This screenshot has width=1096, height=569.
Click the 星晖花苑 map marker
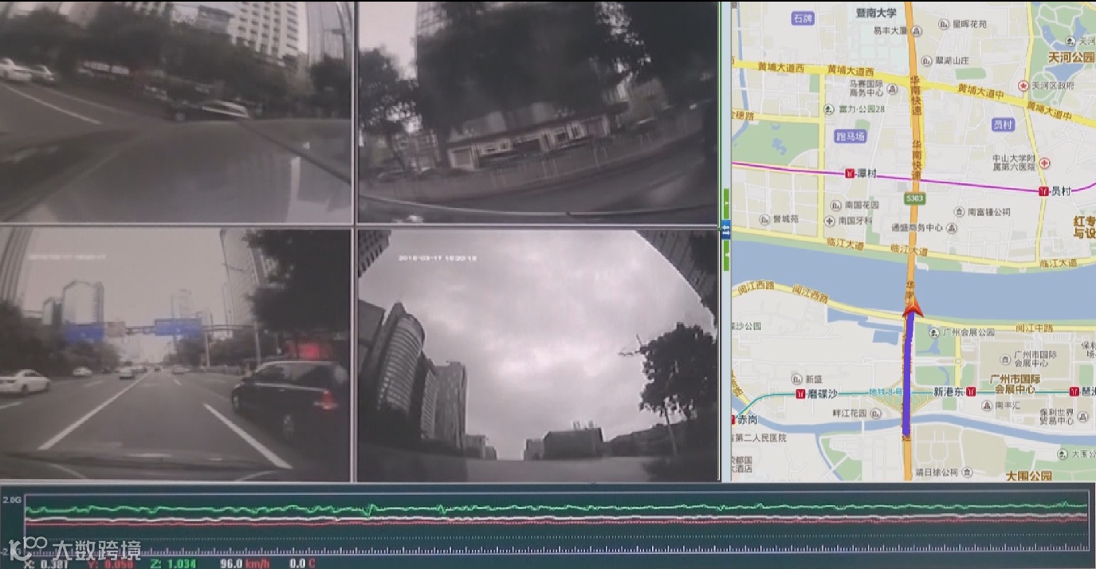tap(945, 24)
